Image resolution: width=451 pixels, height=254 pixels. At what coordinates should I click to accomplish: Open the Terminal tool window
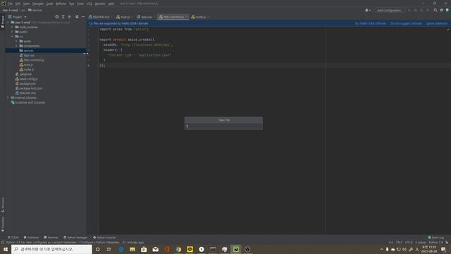51,238
